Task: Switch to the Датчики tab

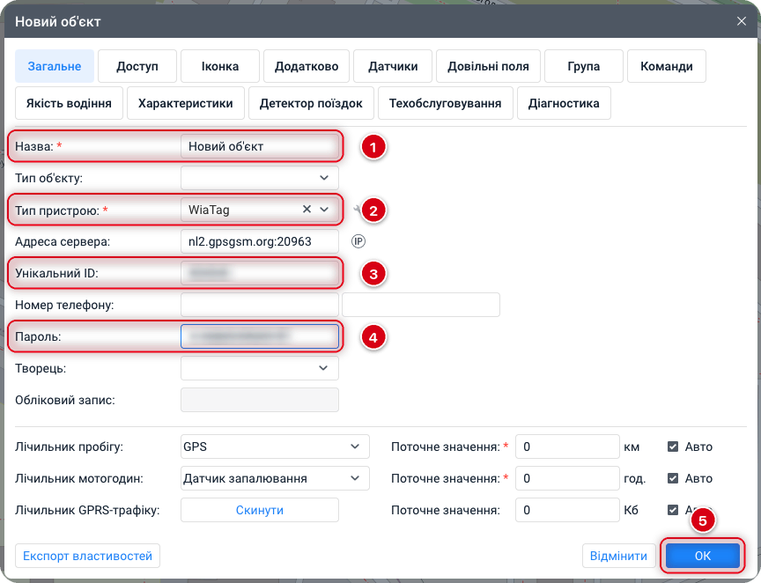Action: 393,66
